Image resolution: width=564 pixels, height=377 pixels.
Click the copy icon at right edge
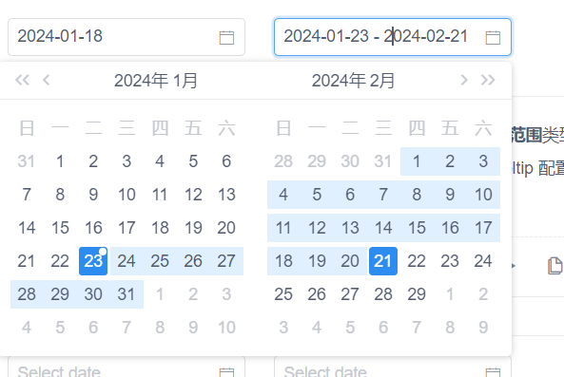point(555,266)
